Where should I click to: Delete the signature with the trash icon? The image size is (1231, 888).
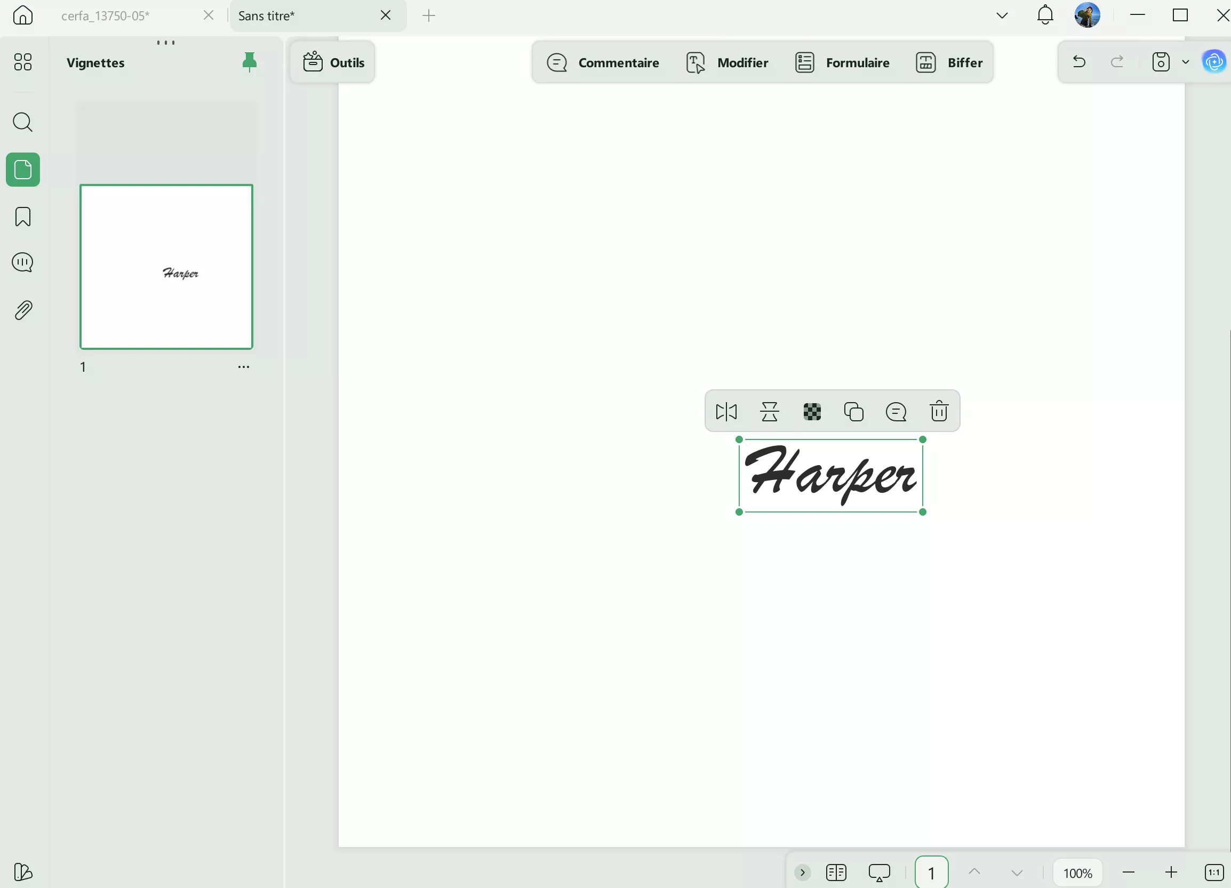[938, 411]
